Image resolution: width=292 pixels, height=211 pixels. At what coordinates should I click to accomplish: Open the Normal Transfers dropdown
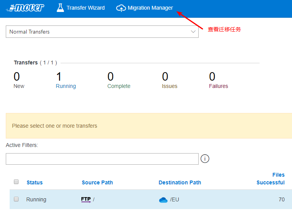coord(102,32)
